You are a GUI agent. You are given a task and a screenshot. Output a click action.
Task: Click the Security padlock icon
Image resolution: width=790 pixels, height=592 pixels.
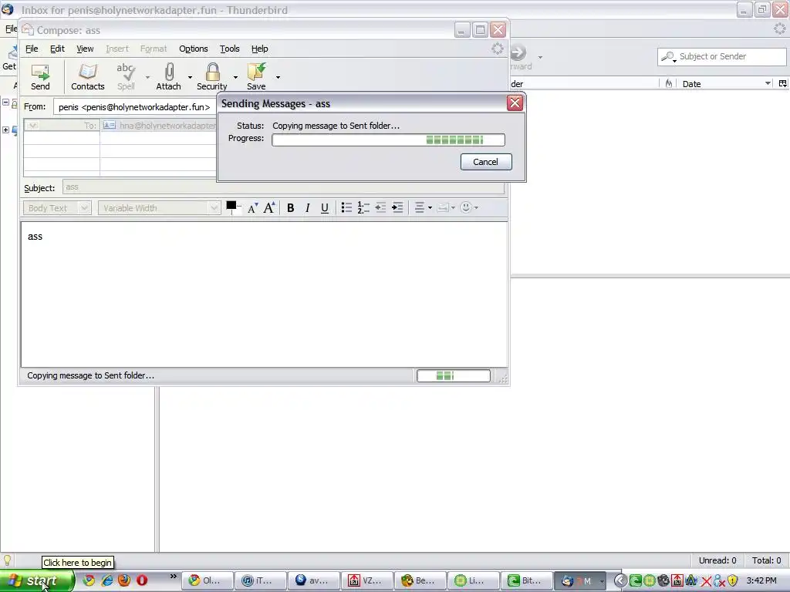(x=212, y=76)
